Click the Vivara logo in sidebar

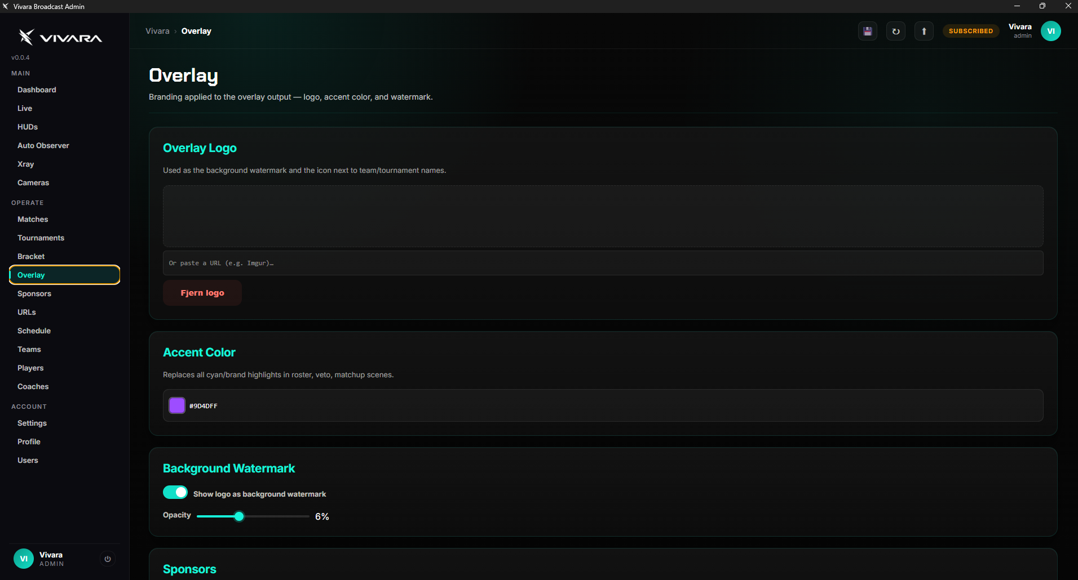point(60,37)
